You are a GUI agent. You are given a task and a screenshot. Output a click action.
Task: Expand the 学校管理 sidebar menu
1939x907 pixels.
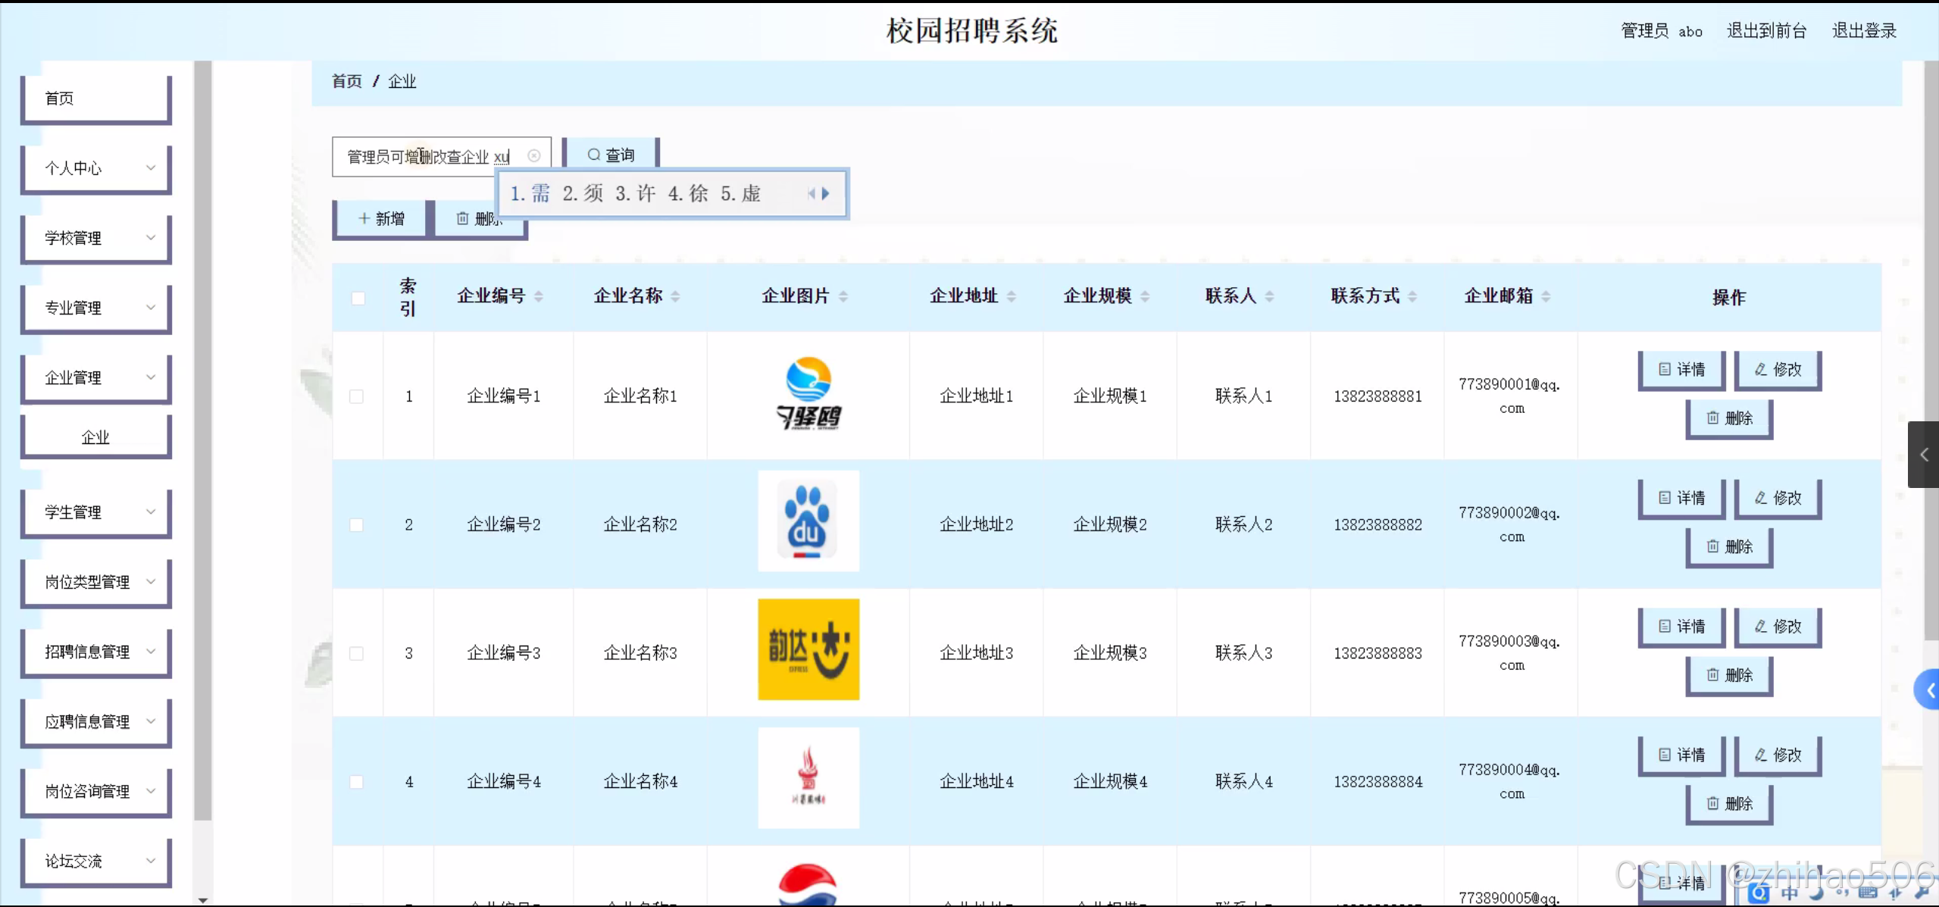click(96, 239)
